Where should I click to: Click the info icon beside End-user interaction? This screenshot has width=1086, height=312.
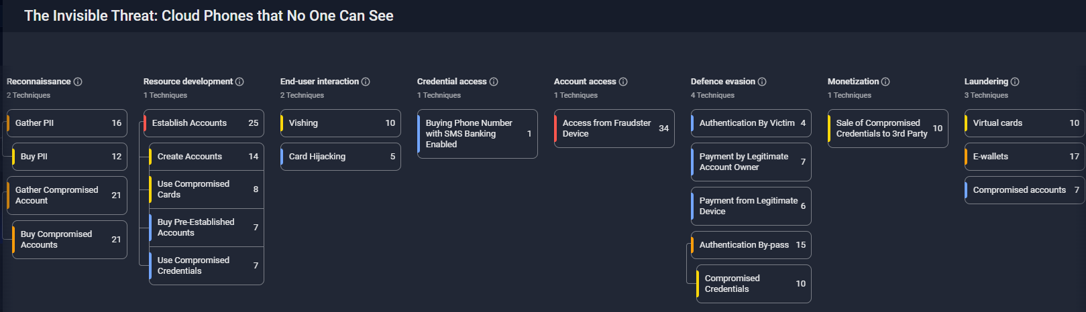(x=366, y=82)
